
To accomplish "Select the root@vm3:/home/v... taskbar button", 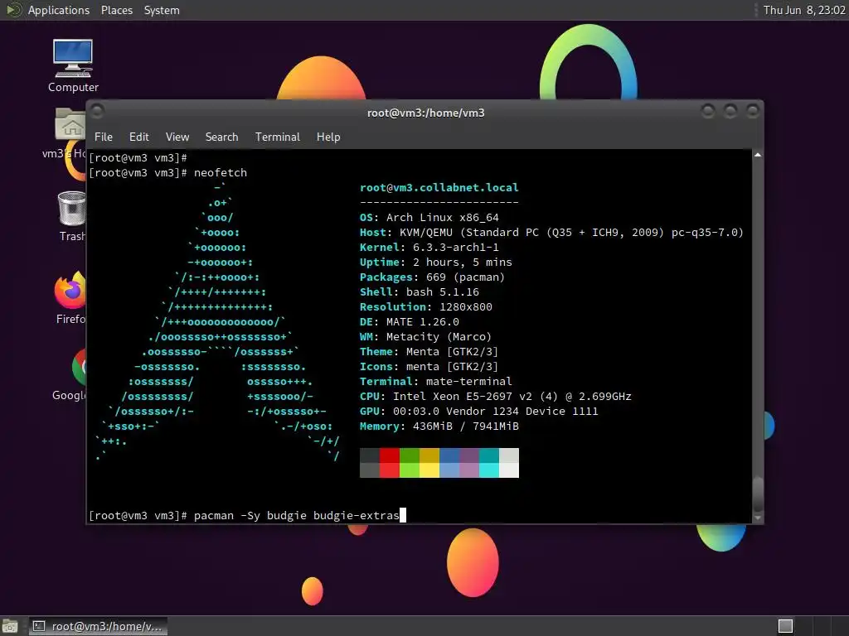I will coord(98,626).
